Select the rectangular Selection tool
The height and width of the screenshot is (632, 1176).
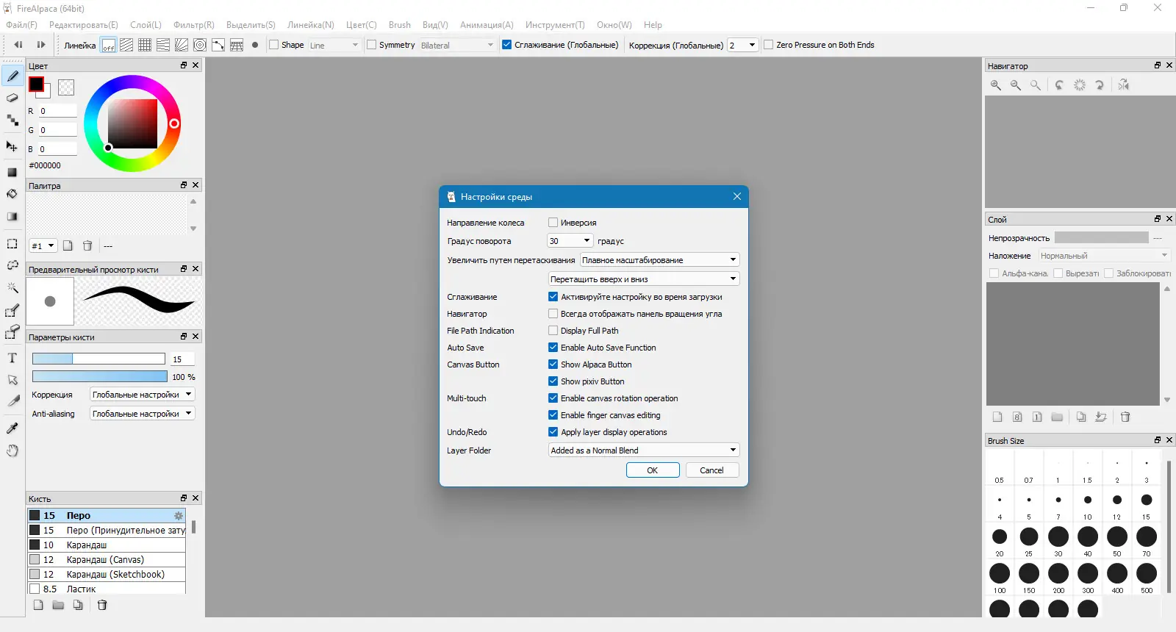(12, 244)
